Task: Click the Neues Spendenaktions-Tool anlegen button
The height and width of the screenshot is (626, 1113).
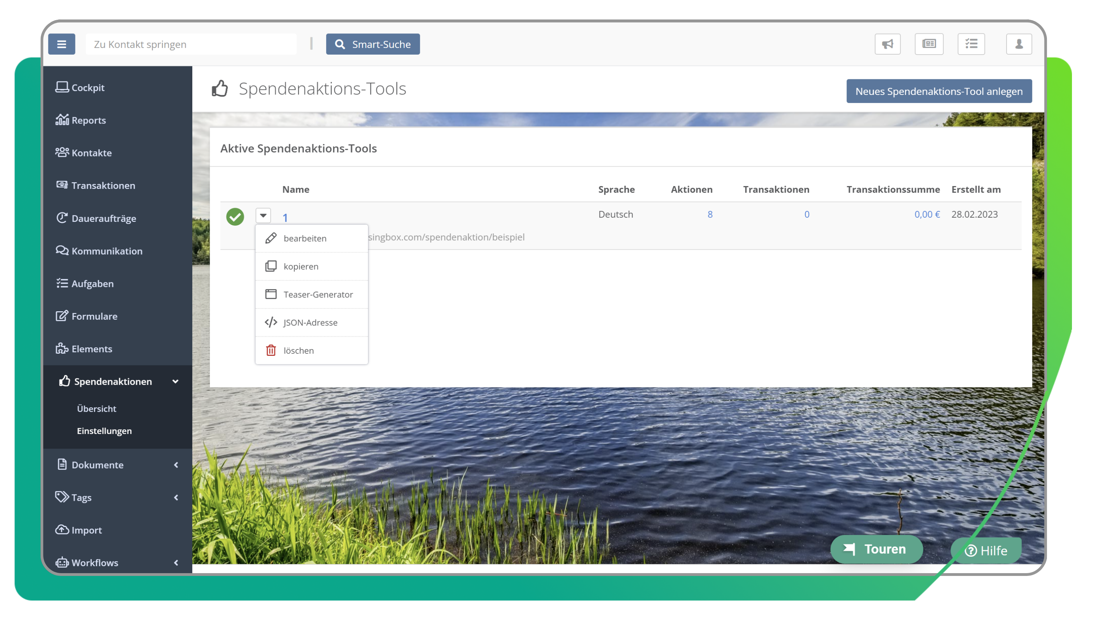Action: point(938,91)
